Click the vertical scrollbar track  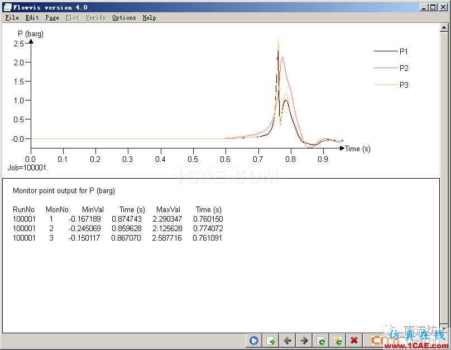click(444, 178)
